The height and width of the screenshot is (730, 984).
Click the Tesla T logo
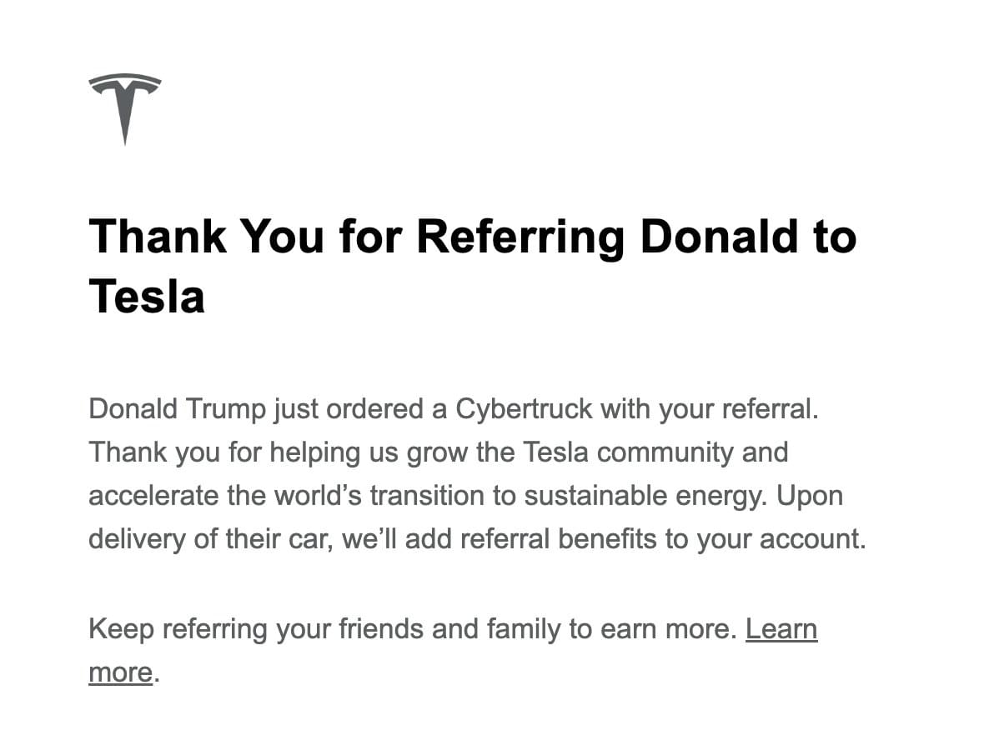point(125,109)
